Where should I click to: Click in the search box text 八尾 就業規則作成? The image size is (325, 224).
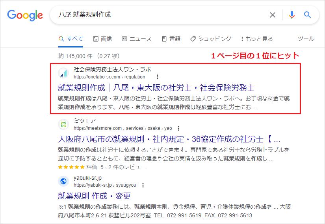[x=85, y=15]
